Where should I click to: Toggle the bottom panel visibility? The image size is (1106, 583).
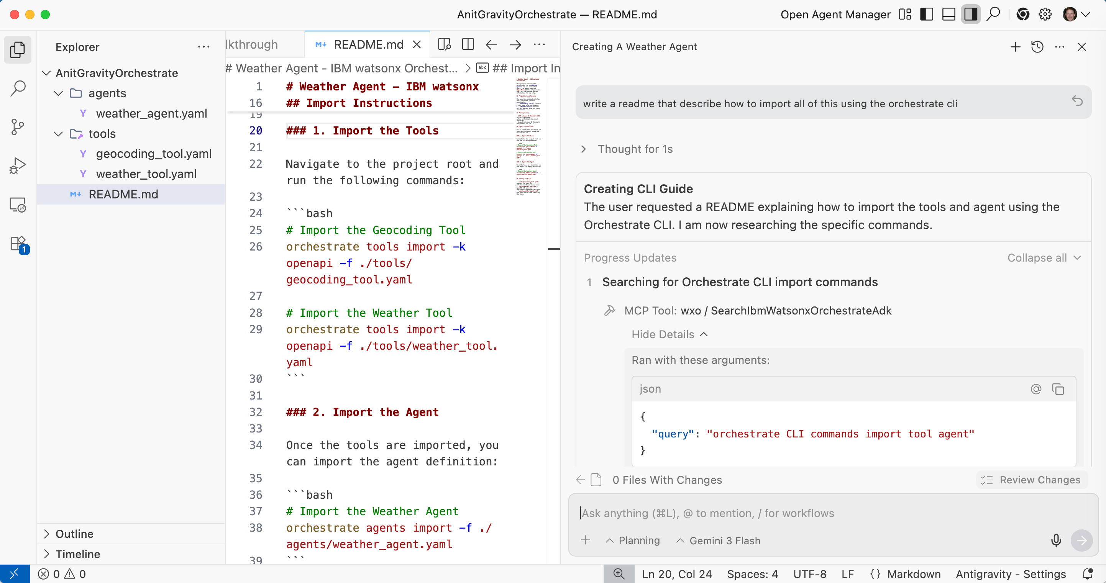(x=948, y=14)
